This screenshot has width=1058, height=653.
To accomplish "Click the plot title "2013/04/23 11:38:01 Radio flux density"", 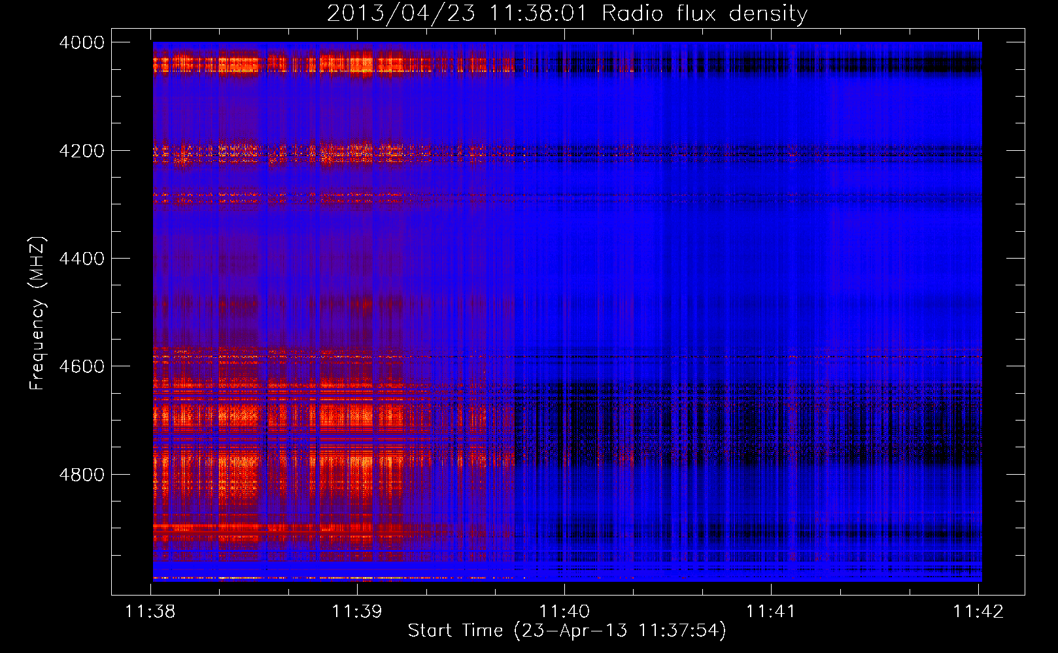I will pyautogui.click(x=567, y=13).
